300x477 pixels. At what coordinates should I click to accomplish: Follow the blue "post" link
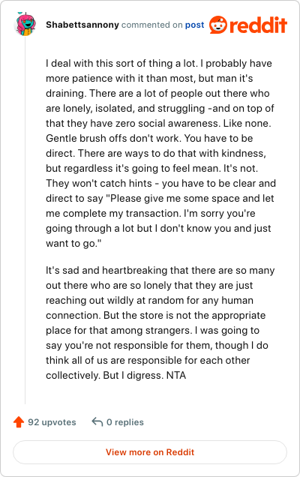point(195,25)
